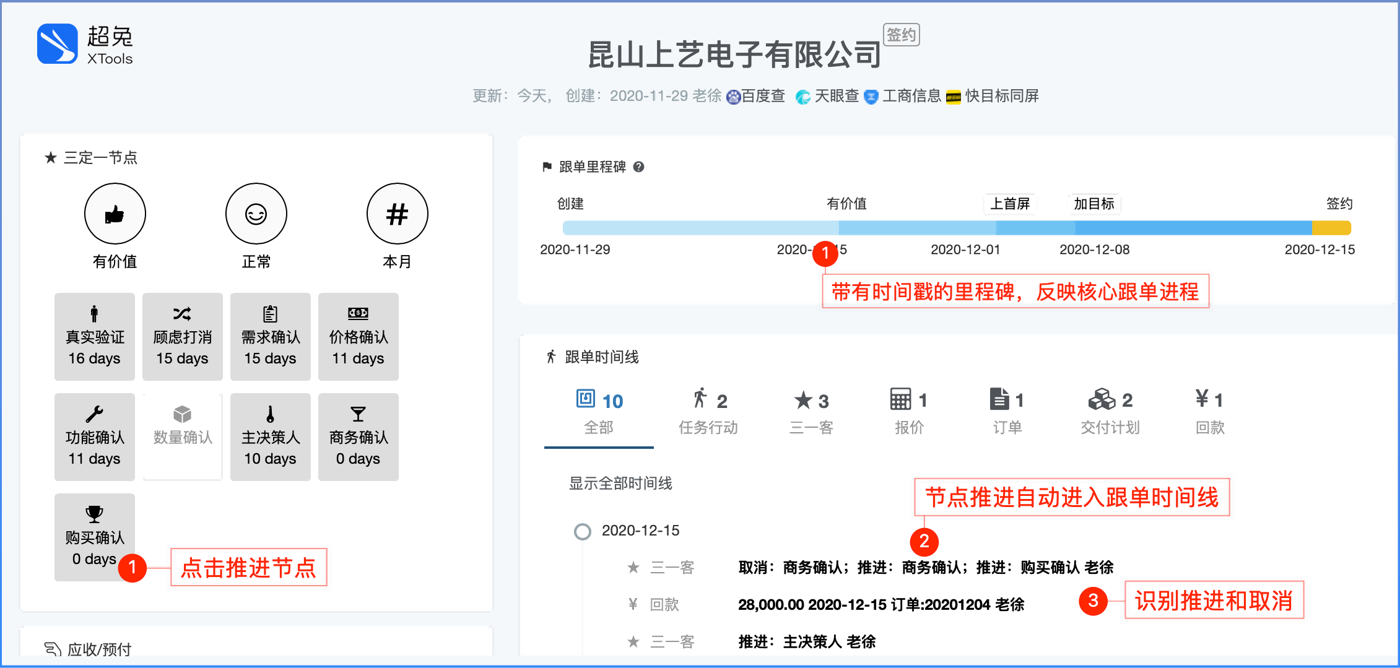Click the walking icon beside 跟单时间线
This screenshot has height=668, width=1400.
click(x=551, y=357)
